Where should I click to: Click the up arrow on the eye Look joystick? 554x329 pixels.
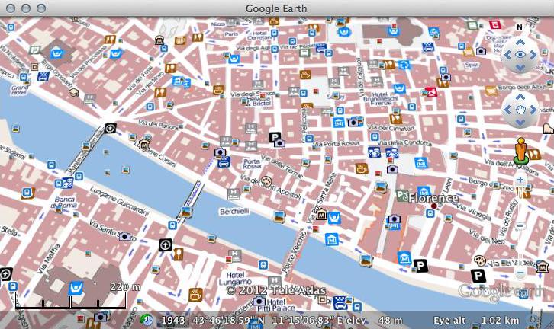[520, 43]
